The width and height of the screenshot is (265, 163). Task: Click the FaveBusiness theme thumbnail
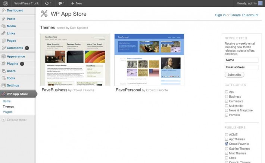(x=75, y=60)
